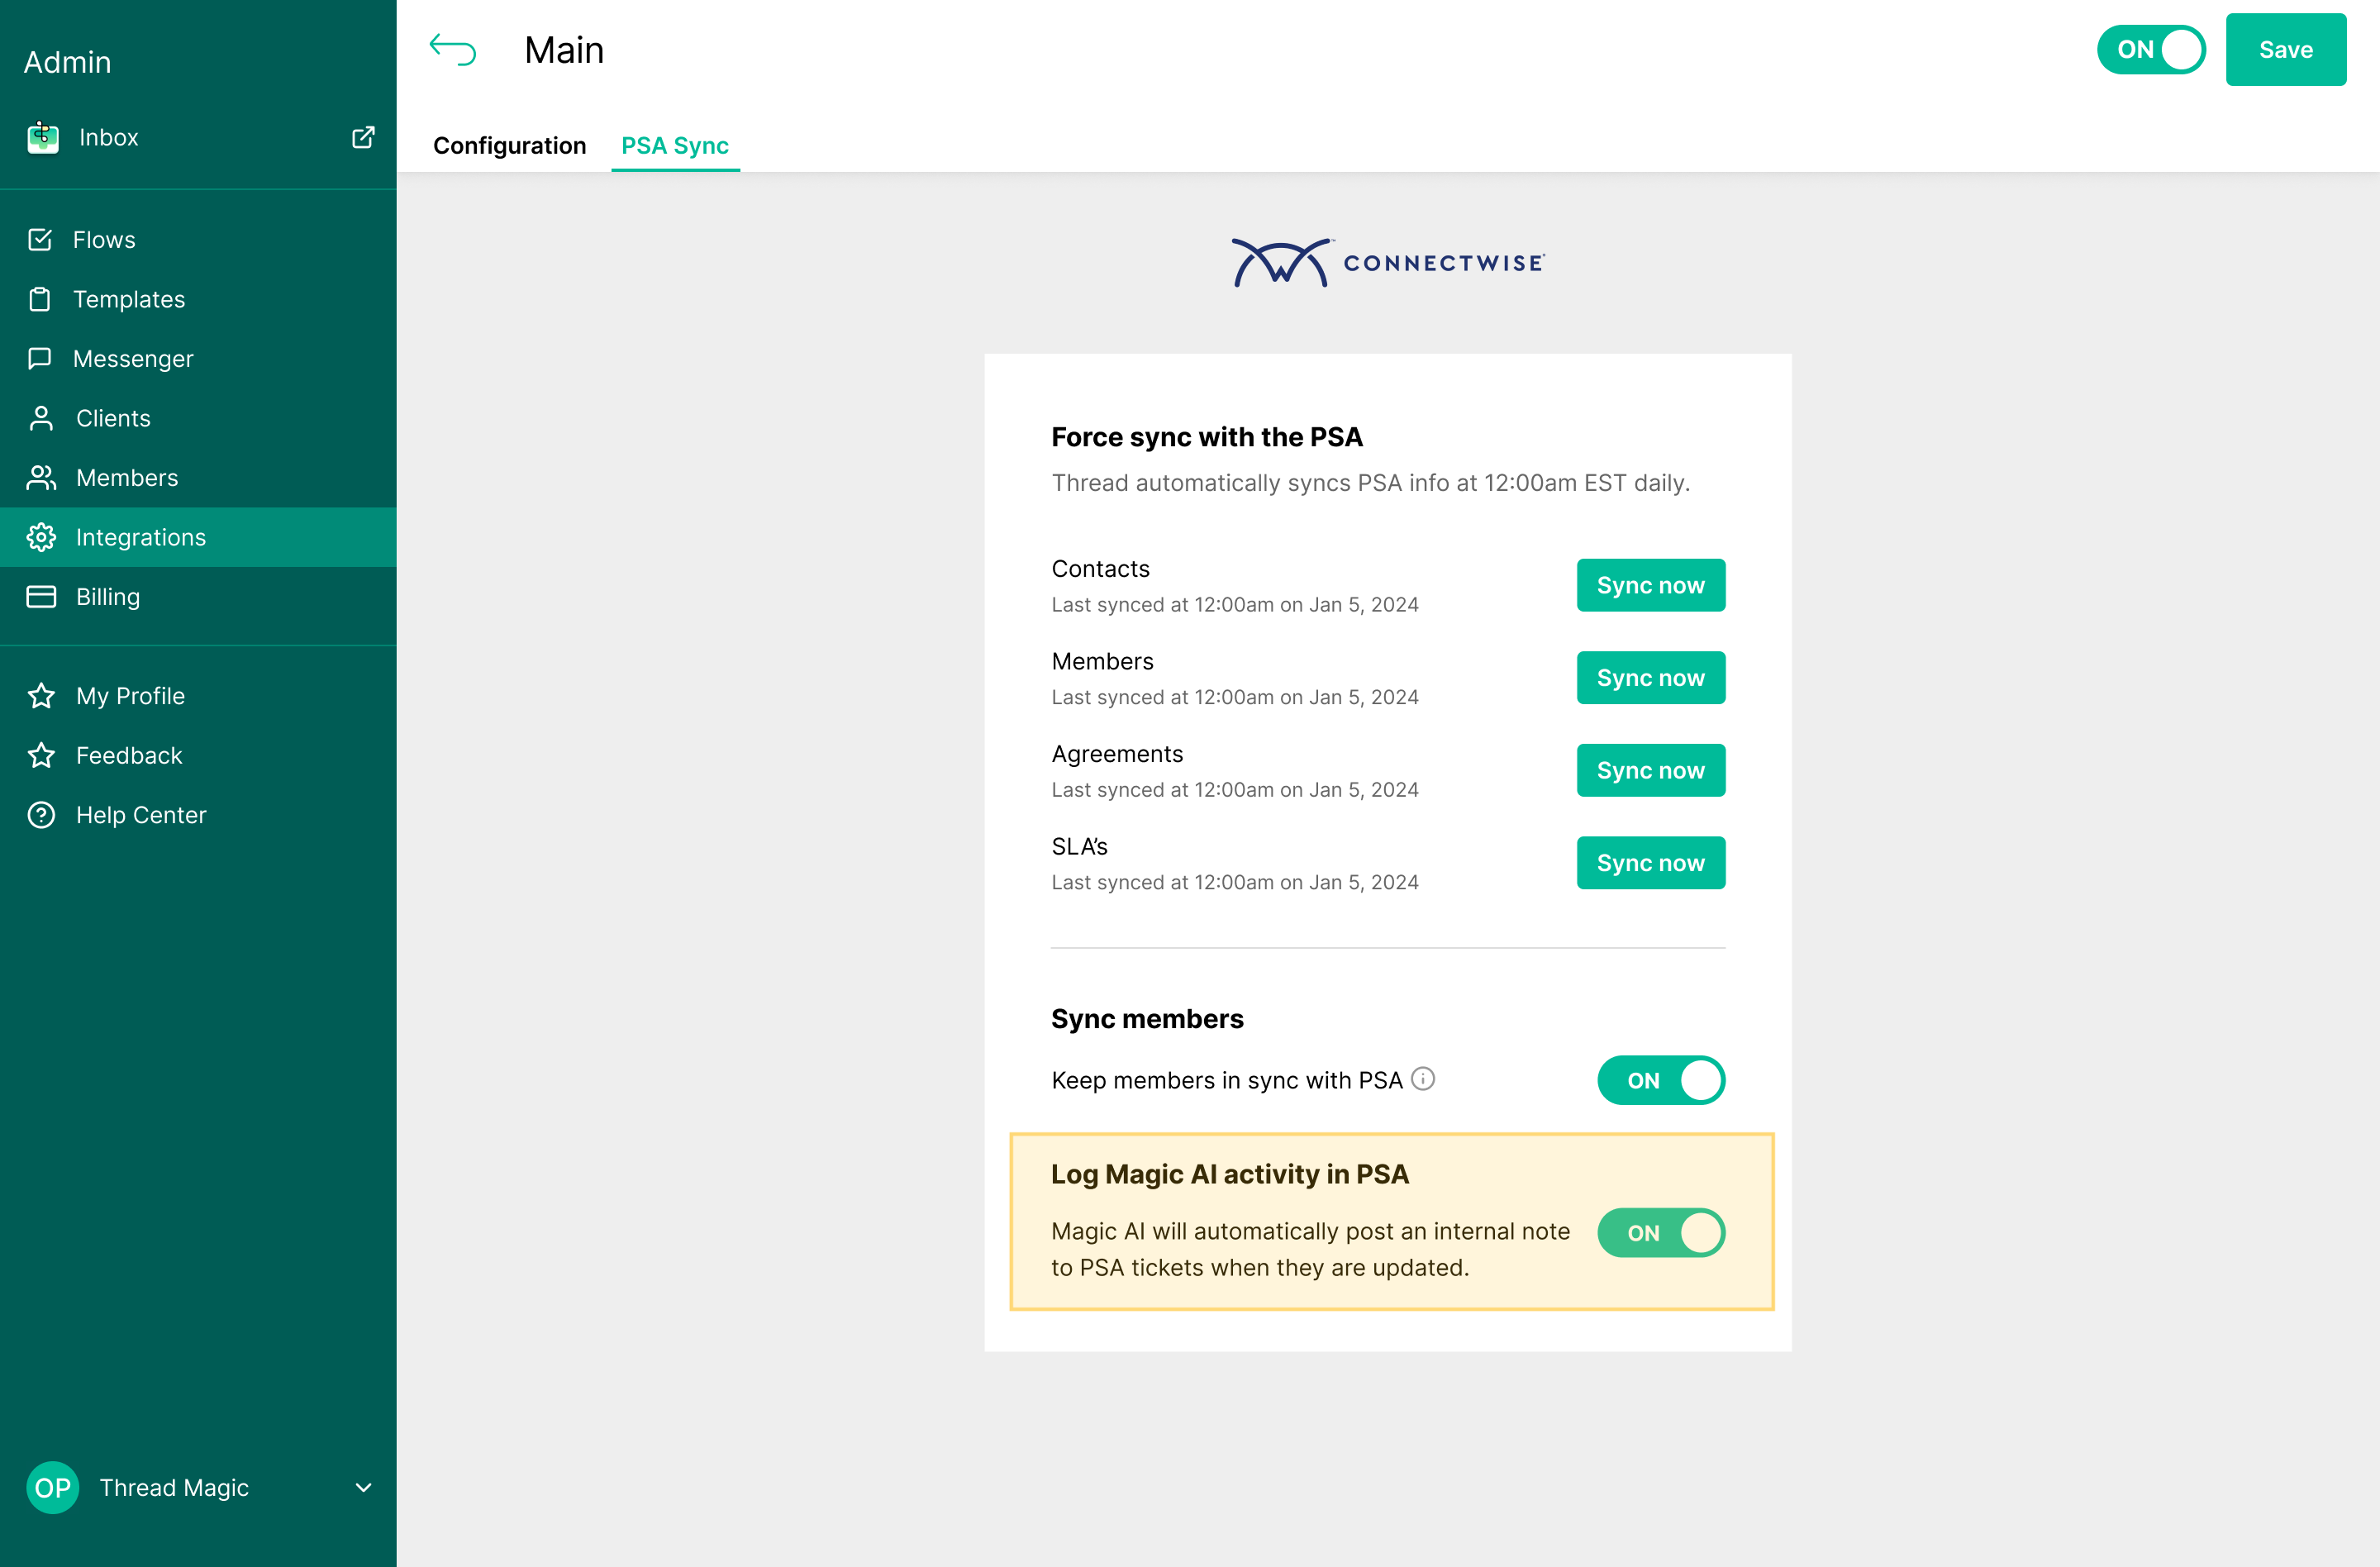The height and width of the screenshot is (1567, 2380).
Task: Open Clients from the sidebar
Action: [x=198, y=418]
